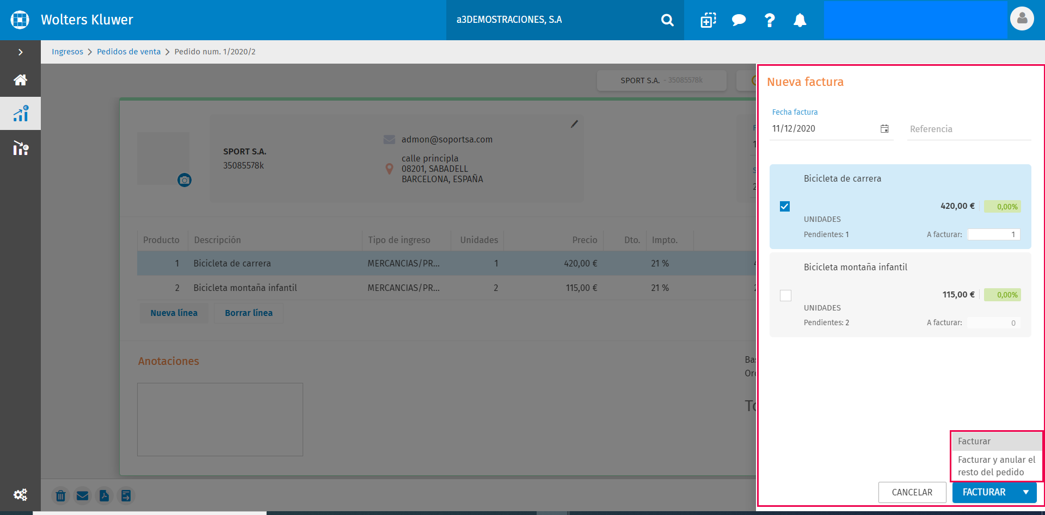Click the SPORT S.A. customer tab chip
The height and width of the screenshot is (515, 1045).
661,80
